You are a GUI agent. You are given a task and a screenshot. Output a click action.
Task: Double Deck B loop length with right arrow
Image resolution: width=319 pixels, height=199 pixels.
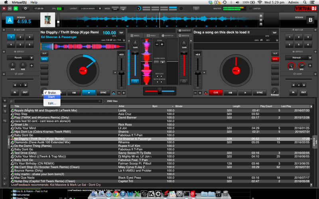304,85
